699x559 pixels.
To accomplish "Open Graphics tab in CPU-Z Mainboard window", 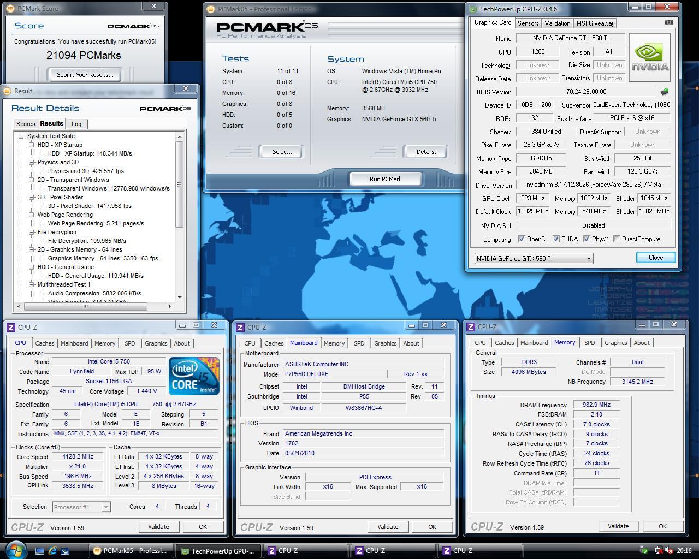I will click(x=386, y=343).
